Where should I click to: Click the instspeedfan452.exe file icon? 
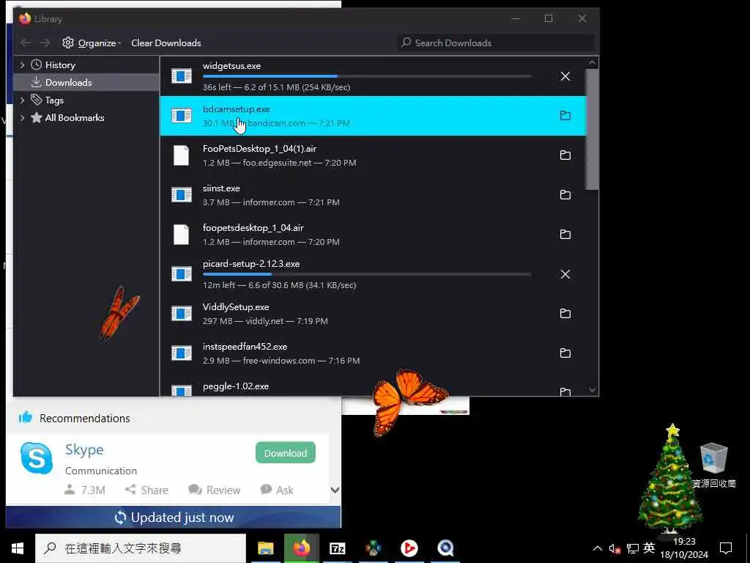(x=182, y=353)
